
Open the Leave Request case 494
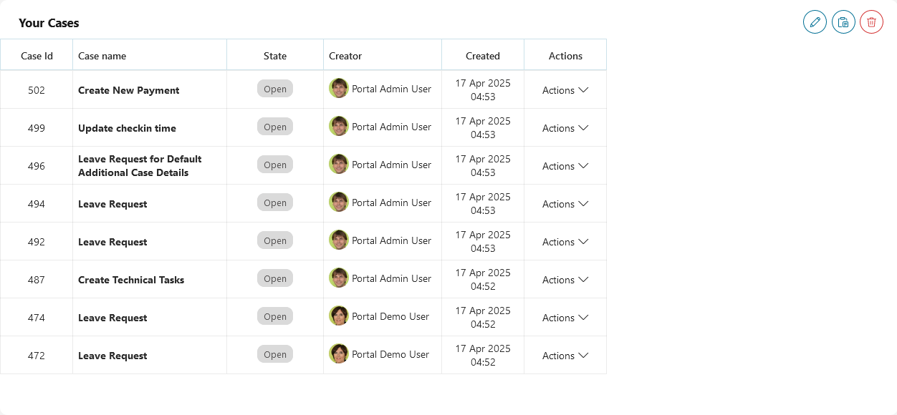pos(112,204)
